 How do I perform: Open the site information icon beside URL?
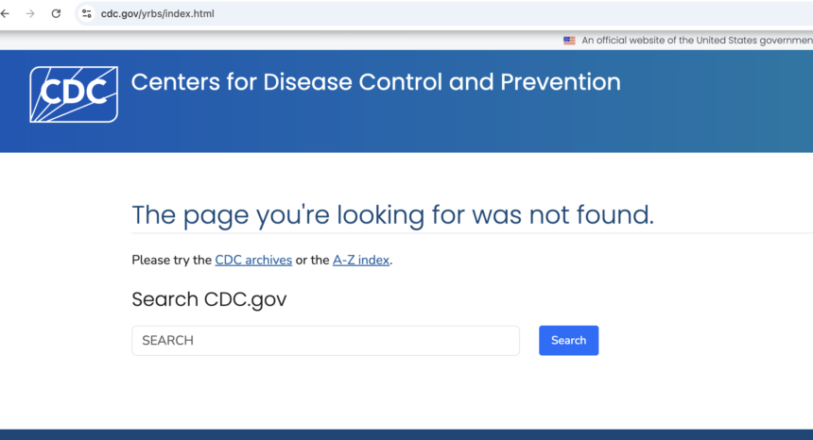pyautogui.click(x=87, y=13)
